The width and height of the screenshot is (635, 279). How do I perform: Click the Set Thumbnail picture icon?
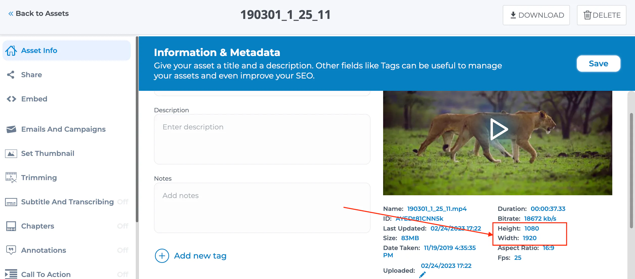(11, 153)
